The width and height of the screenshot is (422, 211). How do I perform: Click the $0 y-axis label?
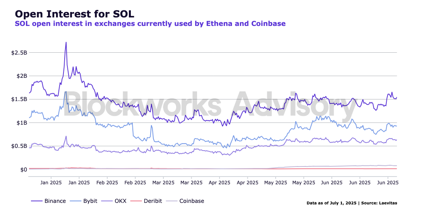coord(24,170)
